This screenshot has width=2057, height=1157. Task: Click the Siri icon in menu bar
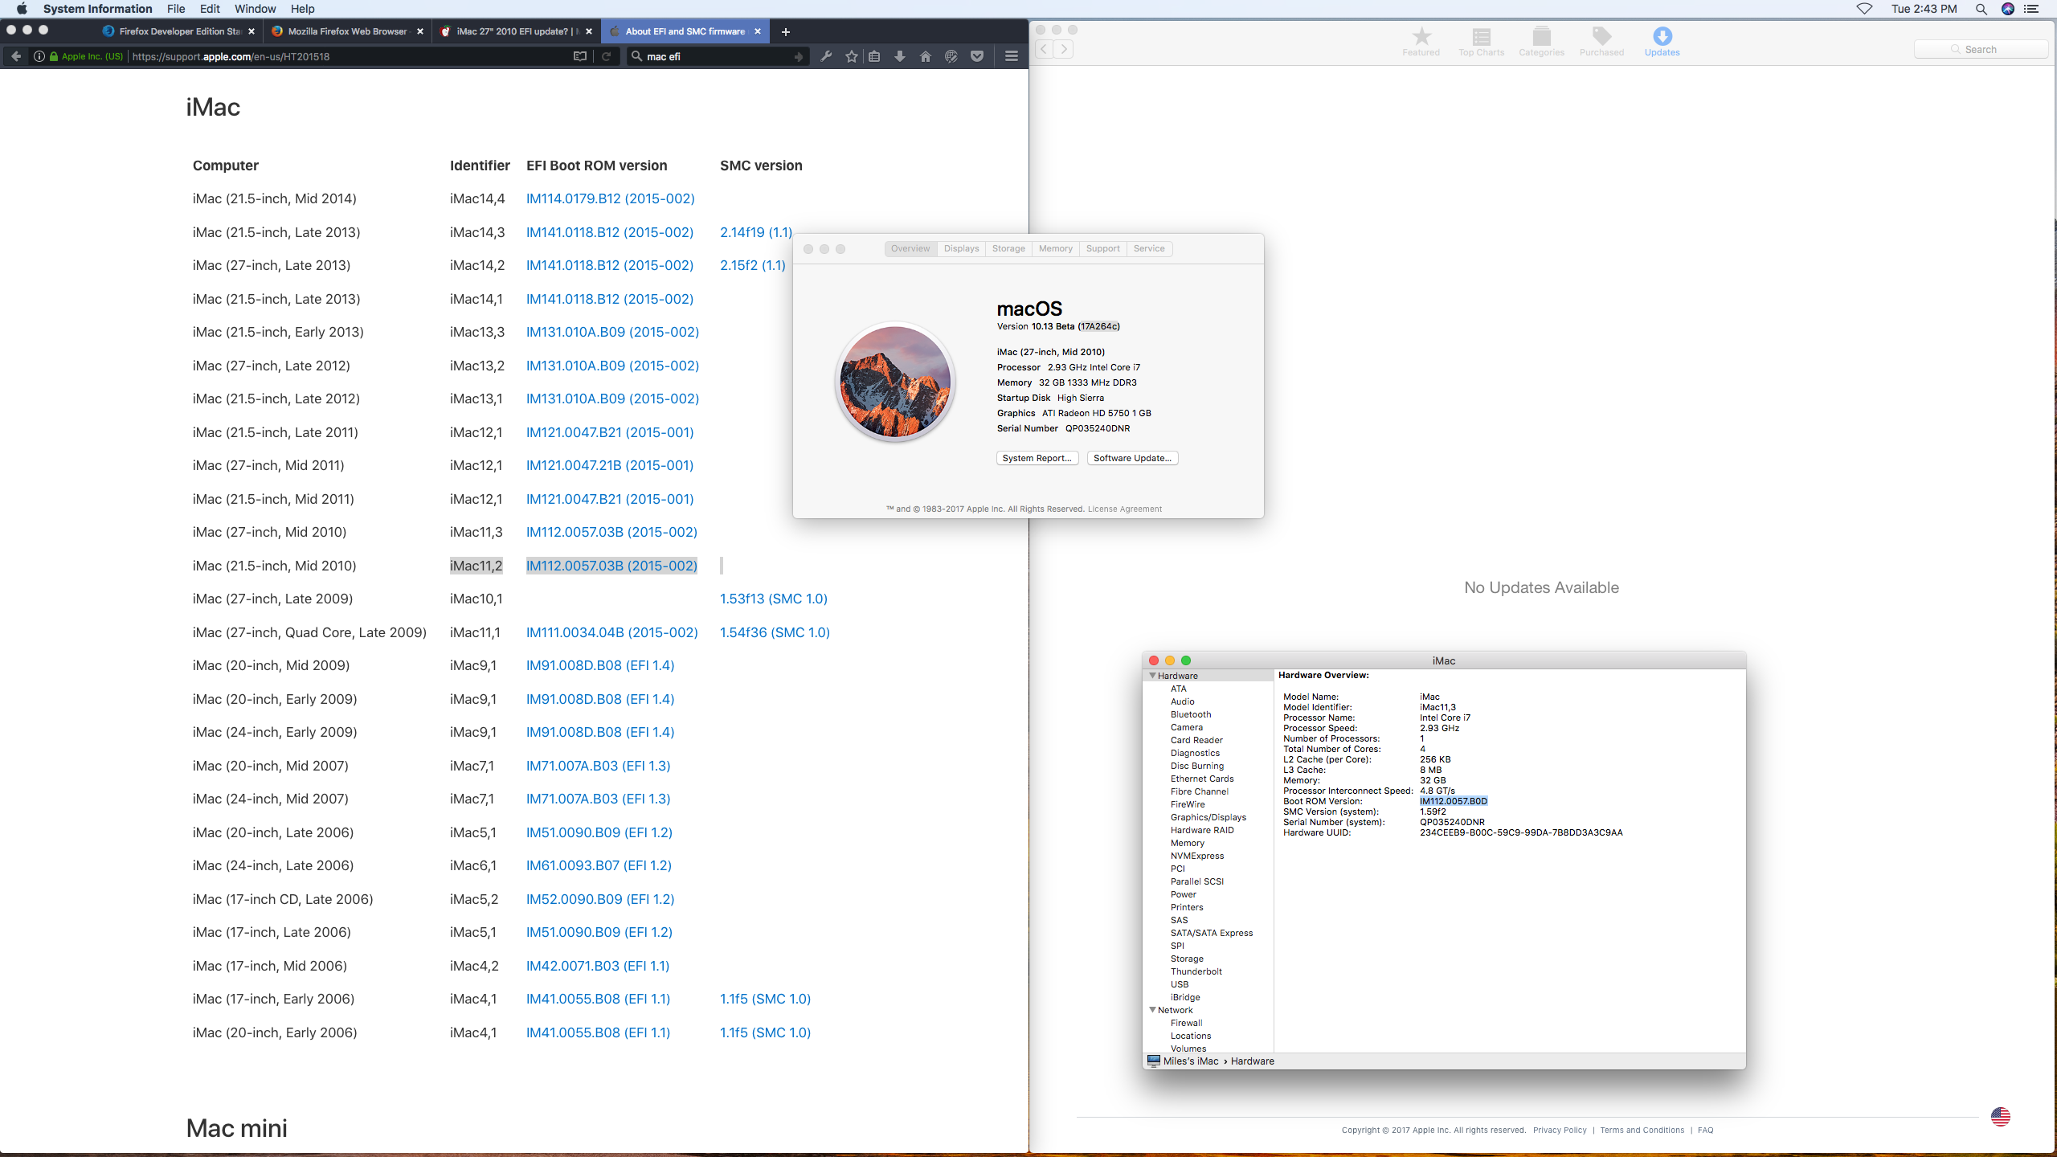click(x=2007, y=9)
